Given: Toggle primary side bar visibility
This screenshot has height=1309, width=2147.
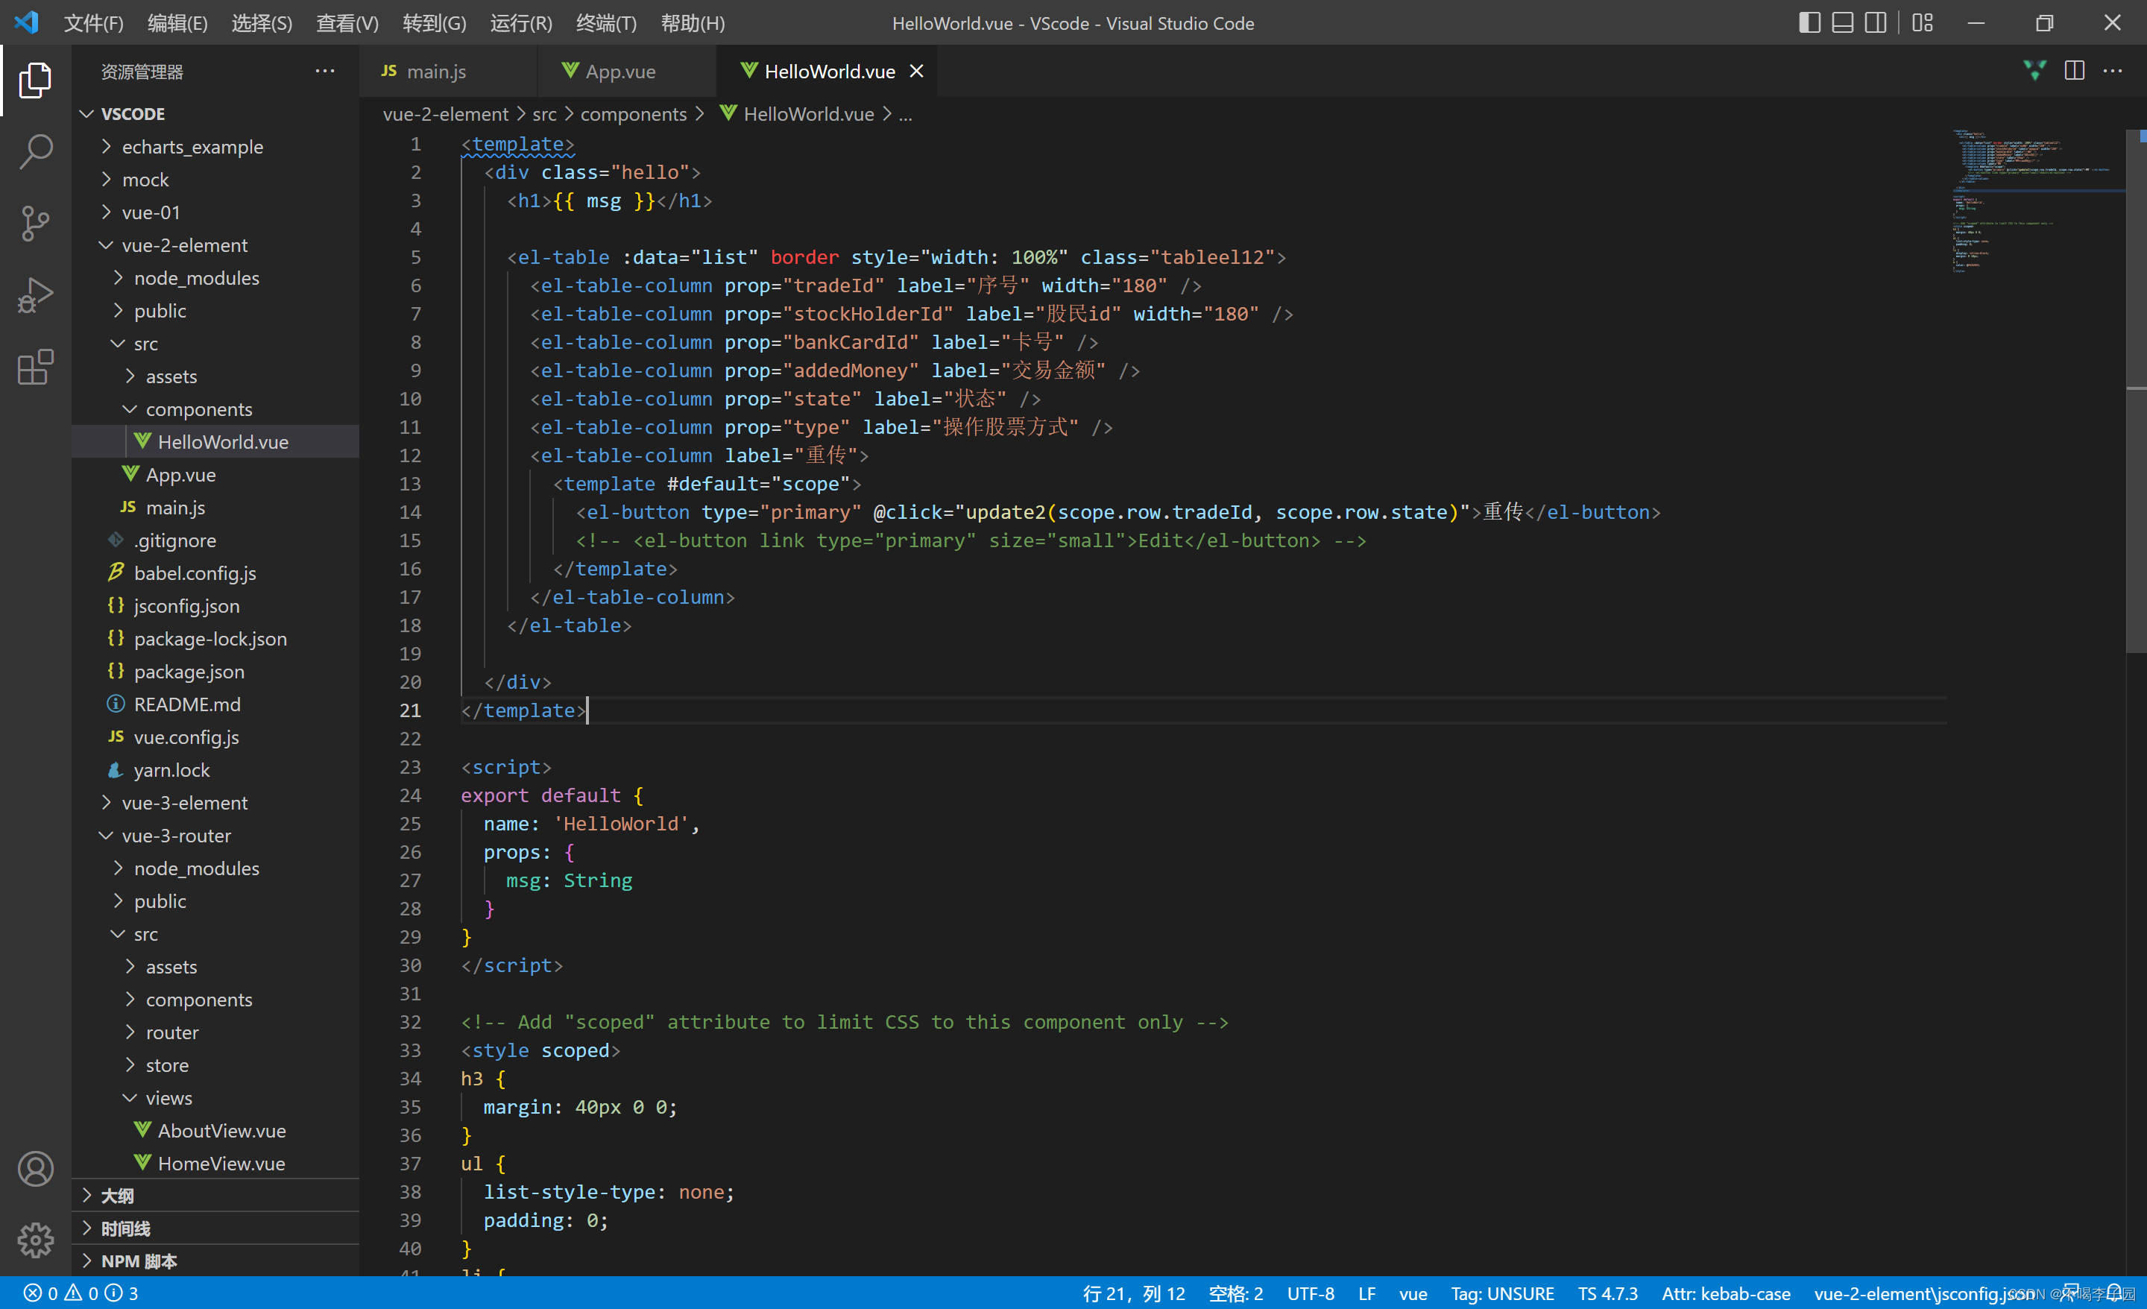Looking at the screenshot, I should tap(1809, 22).
